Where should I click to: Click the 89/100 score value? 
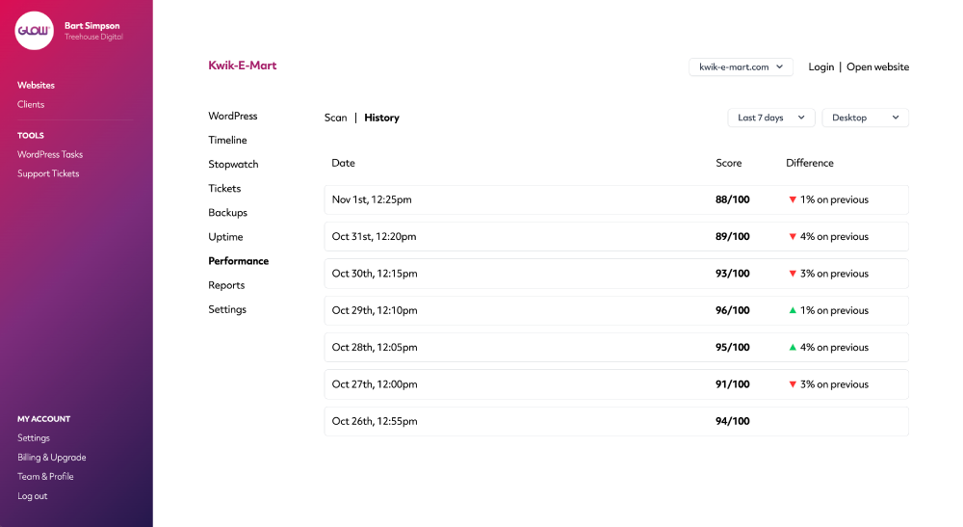click(732, 236)
